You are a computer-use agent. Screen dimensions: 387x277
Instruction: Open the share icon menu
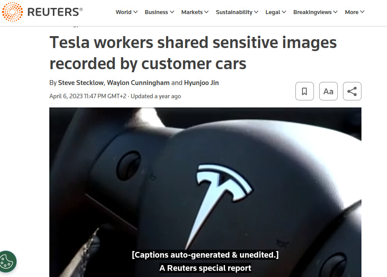[x=352, y=91]
